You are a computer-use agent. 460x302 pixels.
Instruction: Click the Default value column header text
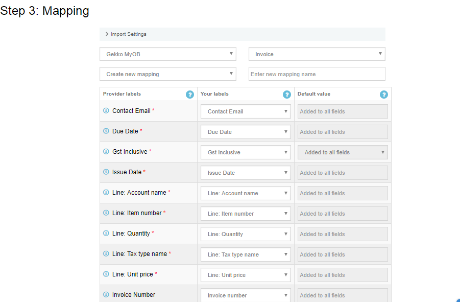314,94
